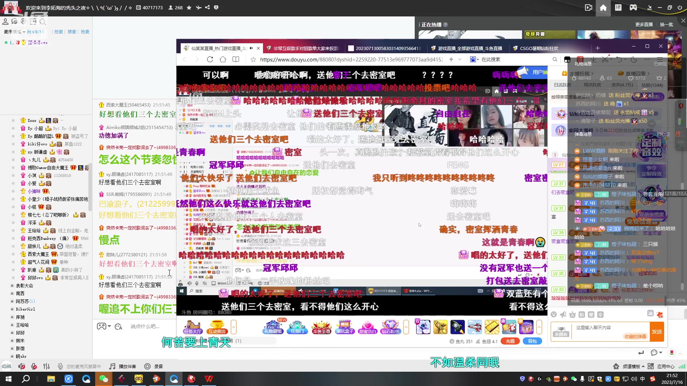Click the location pin icon above user list
687x386 pixels.
[24, 22]
